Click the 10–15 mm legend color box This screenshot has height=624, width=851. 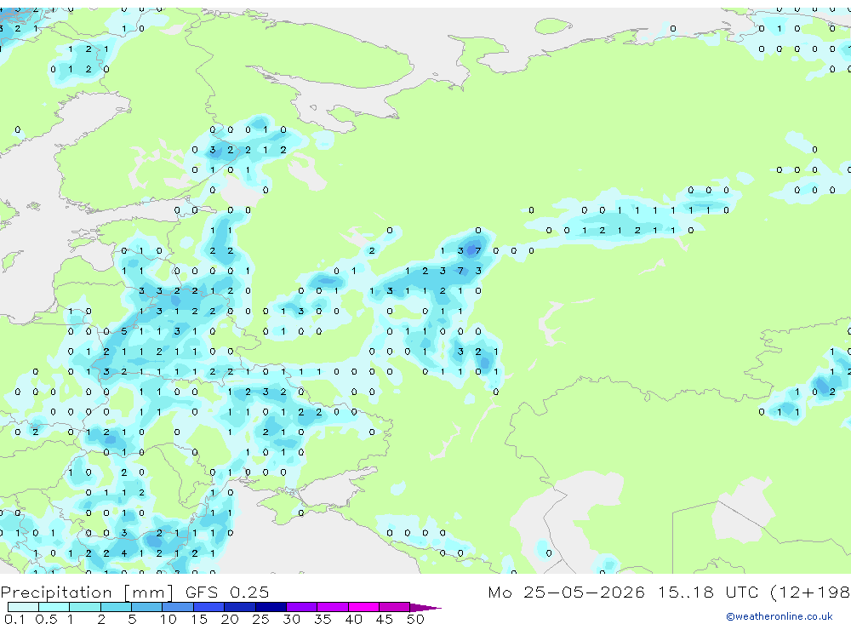click(178, 607)
